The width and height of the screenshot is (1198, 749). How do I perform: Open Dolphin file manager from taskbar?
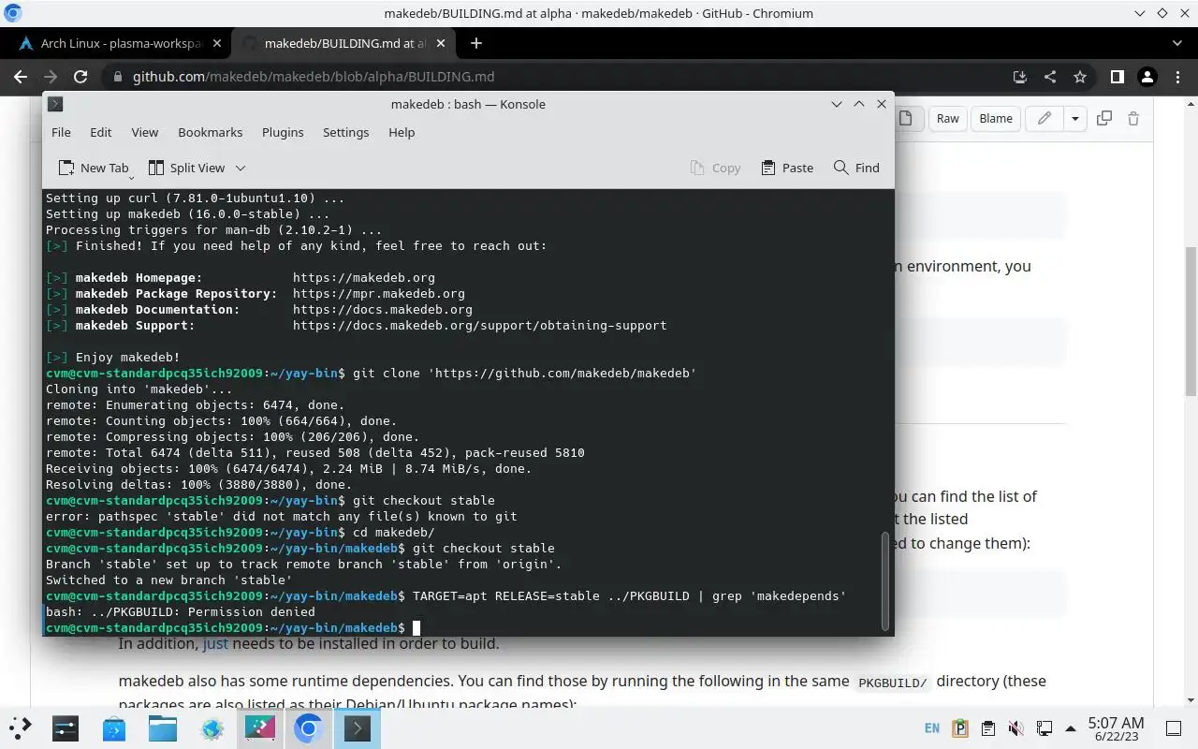(x=163, y=728)
